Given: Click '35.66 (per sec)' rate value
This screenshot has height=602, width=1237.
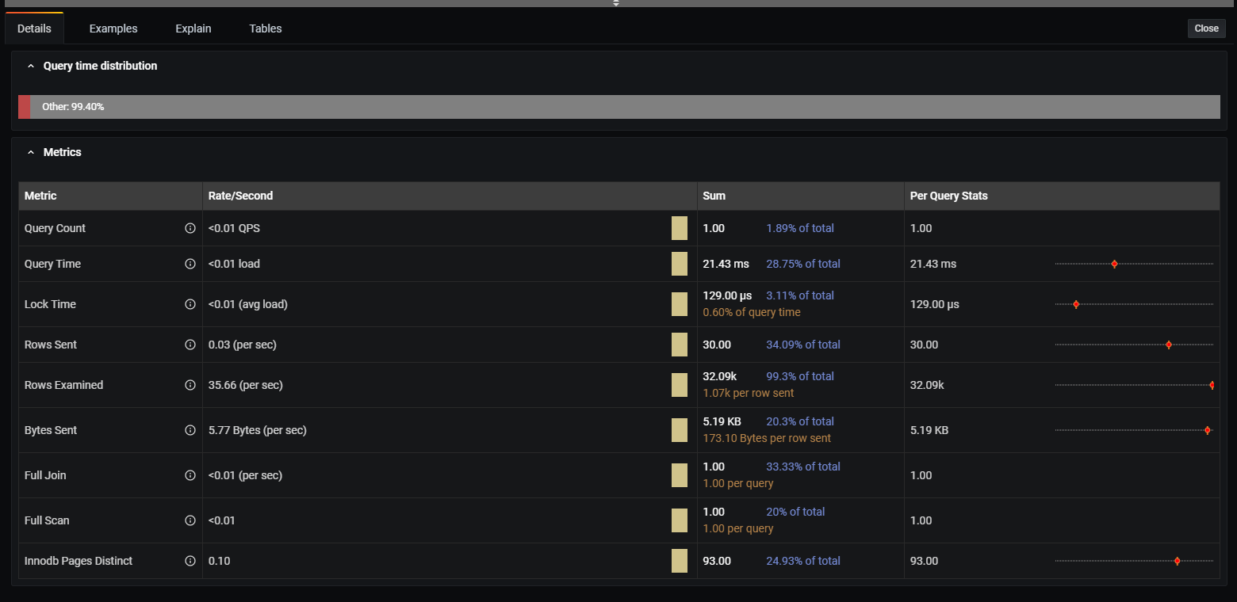Looking at the screenshot, I should (246, 385).
